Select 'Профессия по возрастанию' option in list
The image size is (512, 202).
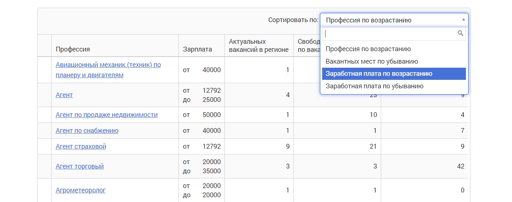tap(394, 49)
